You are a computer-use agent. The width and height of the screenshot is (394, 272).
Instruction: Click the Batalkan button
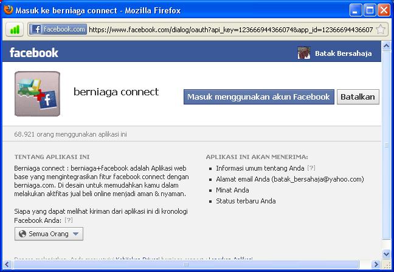(358, 97)
